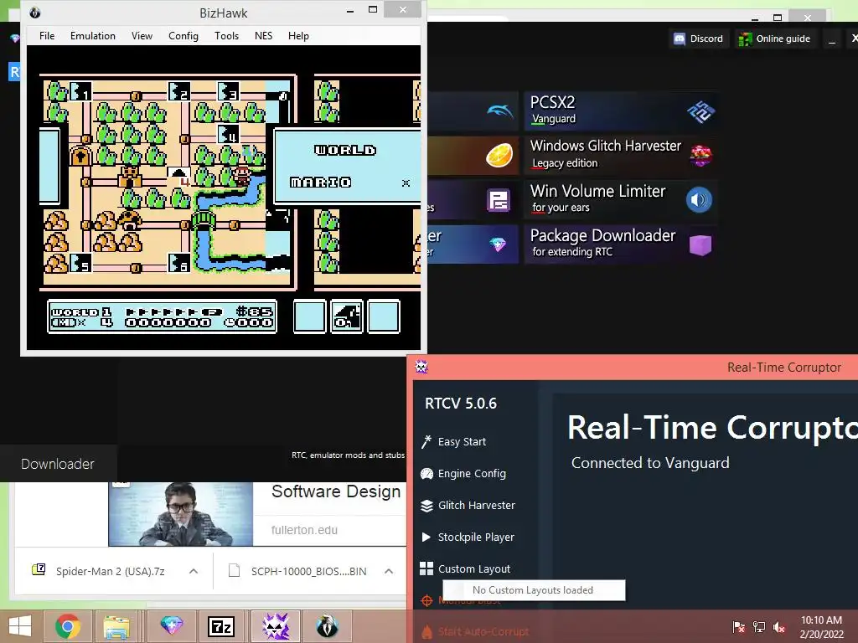Click the Package Downloader purple cube icon

pos(700,245)
